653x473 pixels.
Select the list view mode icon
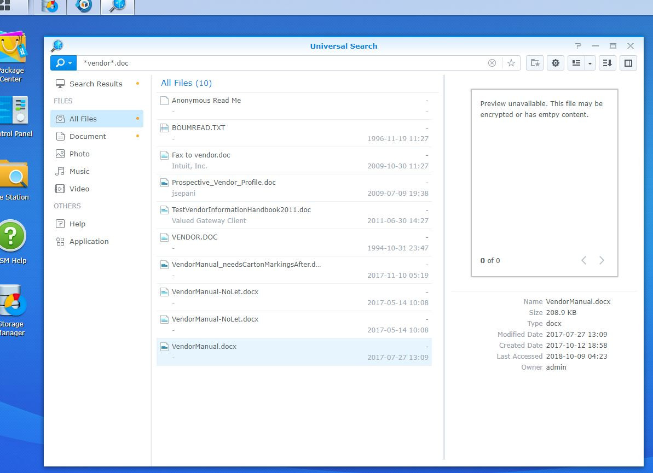pyautogui.click(x=575, y=62)
